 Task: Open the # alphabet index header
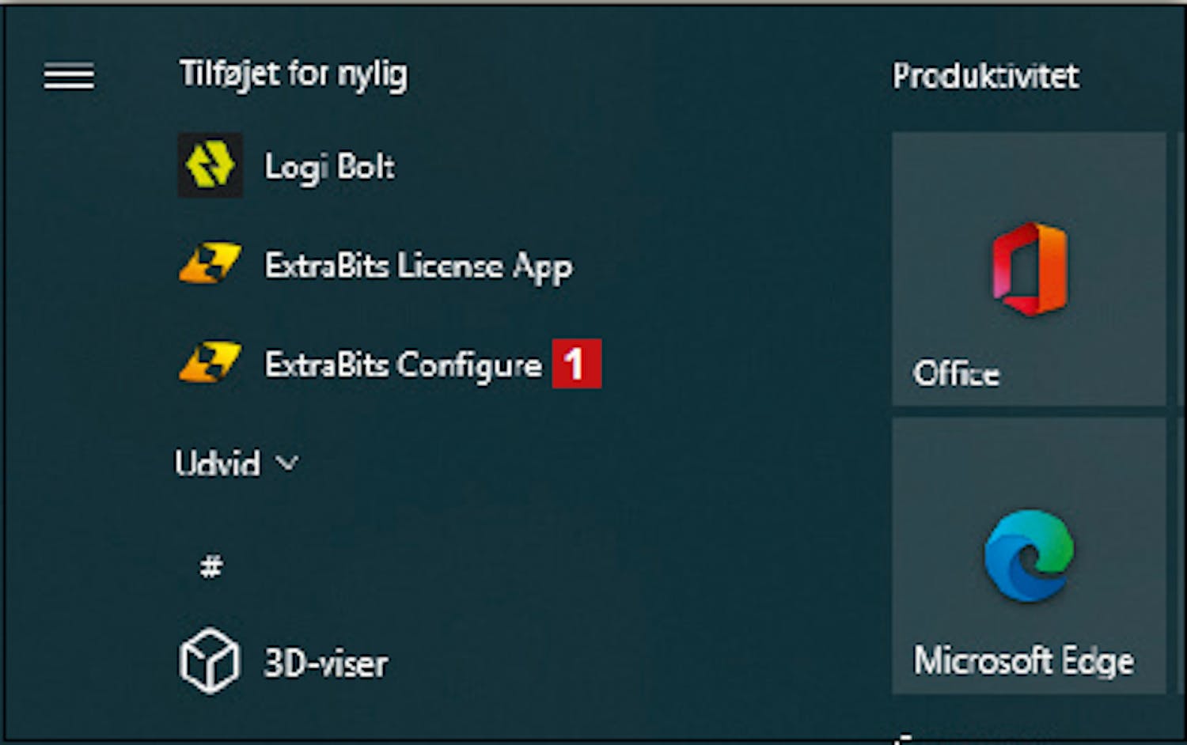pyautogui.click(x=210, y=565)
